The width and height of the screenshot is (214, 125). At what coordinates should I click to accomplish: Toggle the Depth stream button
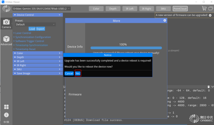click(113, 9)
